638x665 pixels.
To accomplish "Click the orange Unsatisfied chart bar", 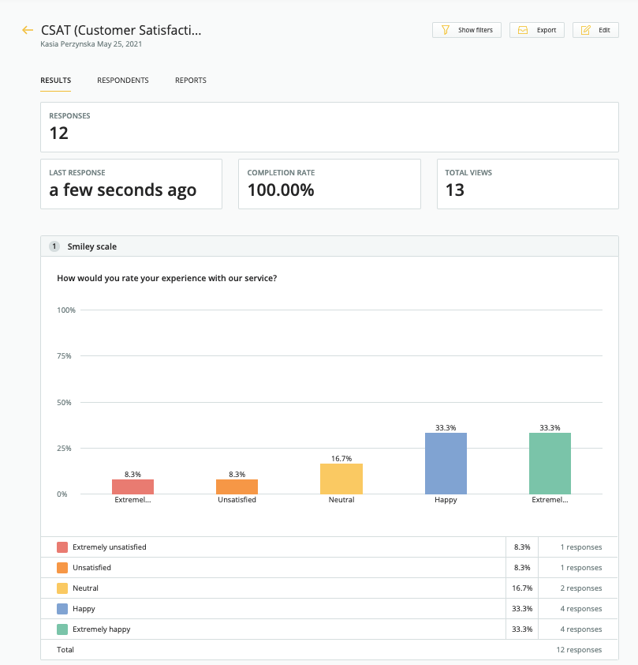I will click(237, 487).
